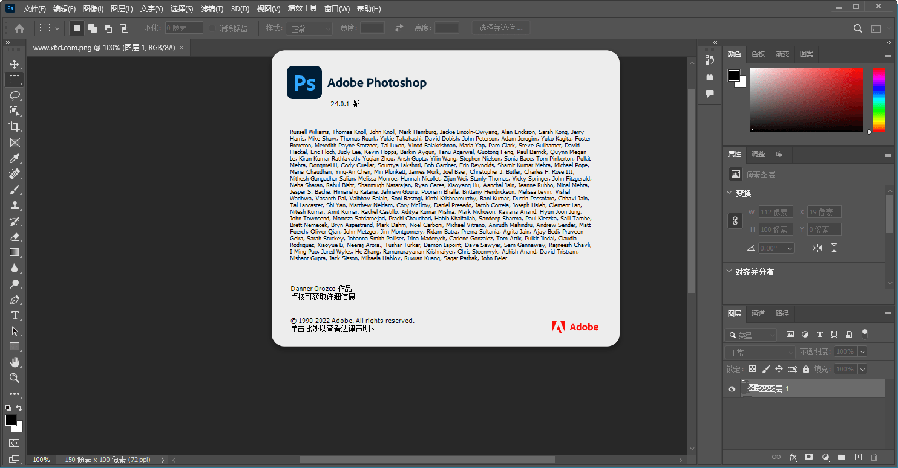This screenshot has width=898, height=468.
Task: Select the Zoom tool
Action: [x=15, y=378]
